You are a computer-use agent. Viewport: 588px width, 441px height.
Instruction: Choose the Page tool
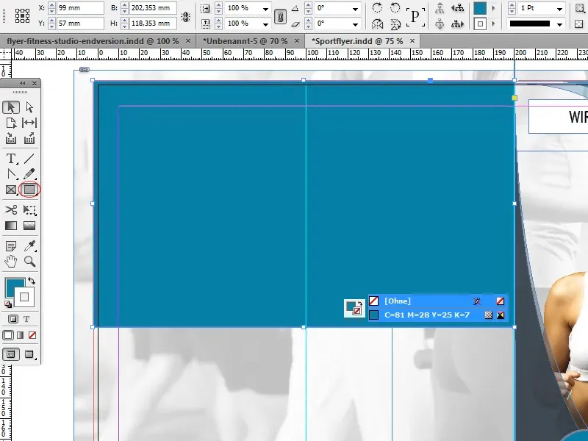(x=11, y=123)
